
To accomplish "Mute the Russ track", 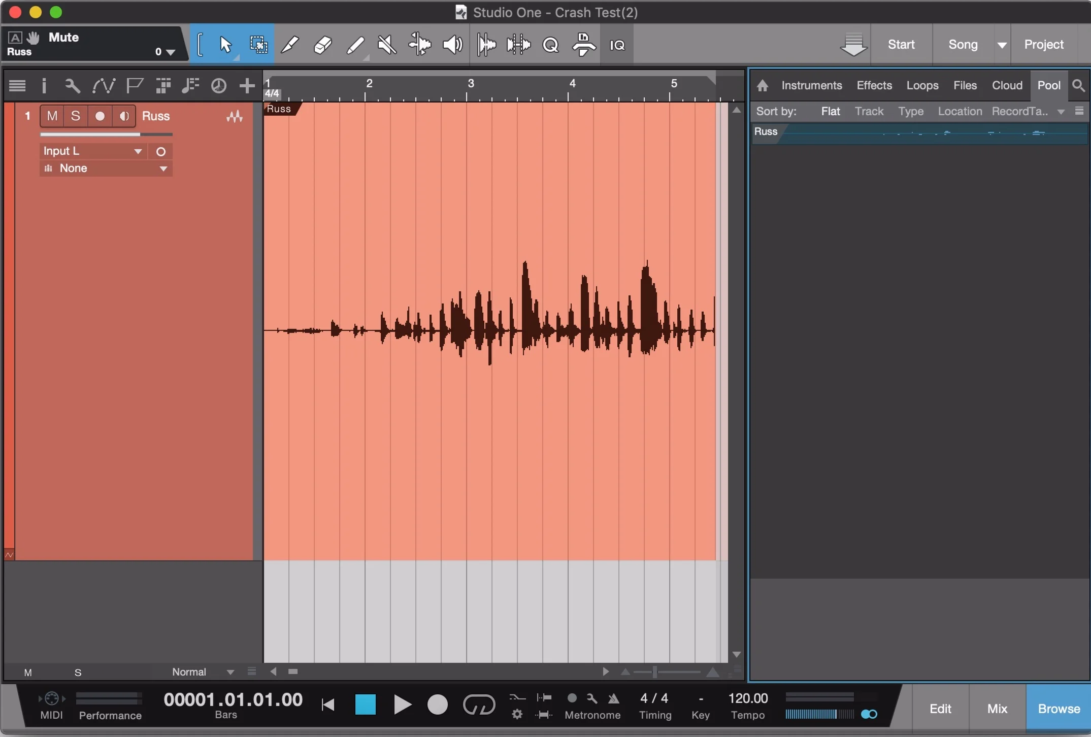I will coord(52,116).
